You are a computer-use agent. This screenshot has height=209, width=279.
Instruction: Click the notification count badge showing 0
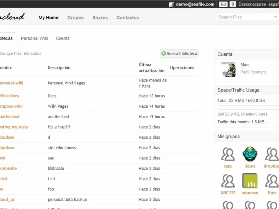[x=233, y=4]
